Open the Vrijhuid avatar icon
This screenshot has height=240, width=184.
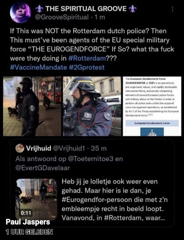click(20, 148)
